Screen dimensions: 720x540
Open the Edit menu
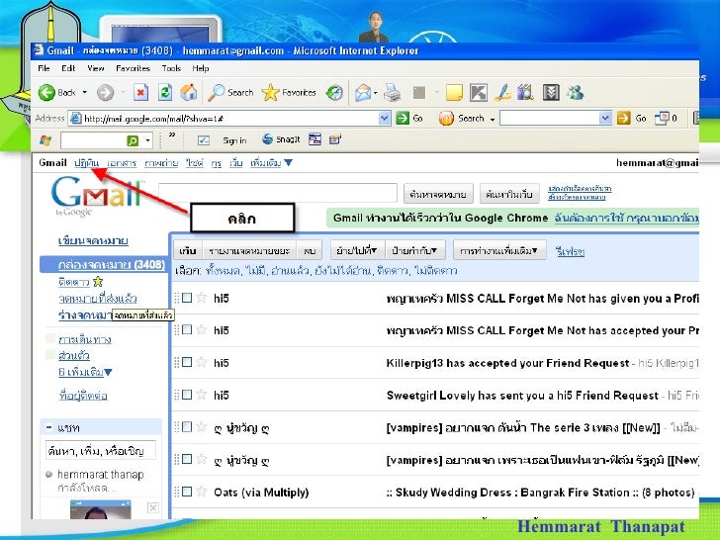point(68,68)
